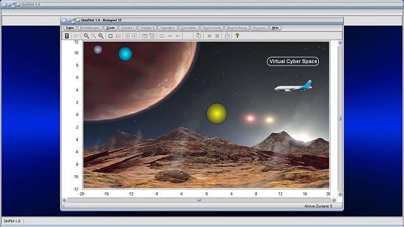Select the square rectangle tool icon
This screenshot has width=404, height=227.
click(x=110, y=36)
